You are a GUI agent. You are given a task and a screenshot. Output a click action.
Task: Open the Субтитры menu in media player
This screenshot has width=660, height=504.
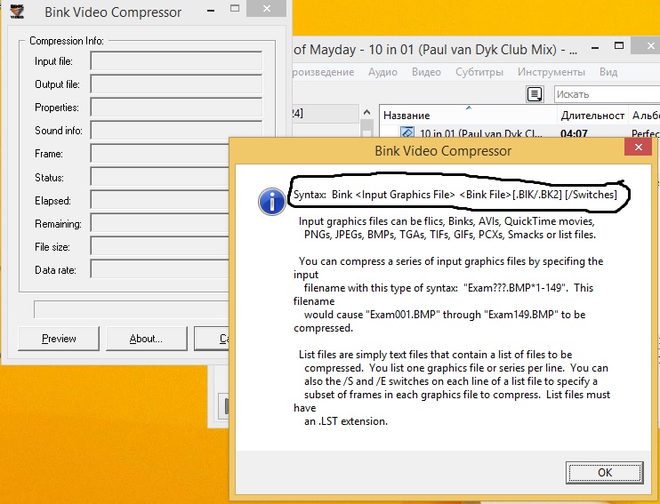click(x=479, y=72)
